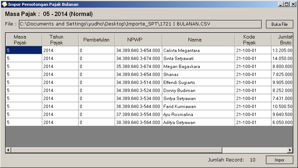Viewport: 298px width, 168px height.
Task: Click Jumlah Bruto cell for Donny Budiman
Action: coord(282,90)
